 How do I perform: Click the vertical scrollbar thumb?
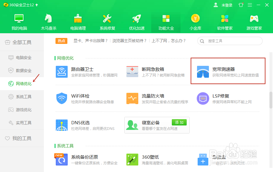click(271, 100)
